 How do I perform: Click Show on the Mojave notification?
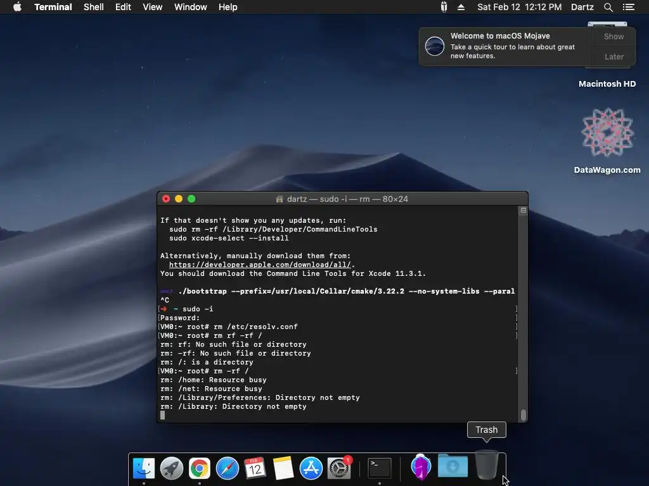tap(614, 36)
